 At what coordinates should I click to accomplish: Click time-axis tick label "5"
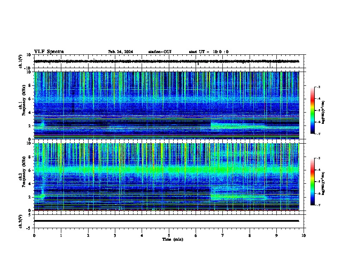(x=169, y=236)
